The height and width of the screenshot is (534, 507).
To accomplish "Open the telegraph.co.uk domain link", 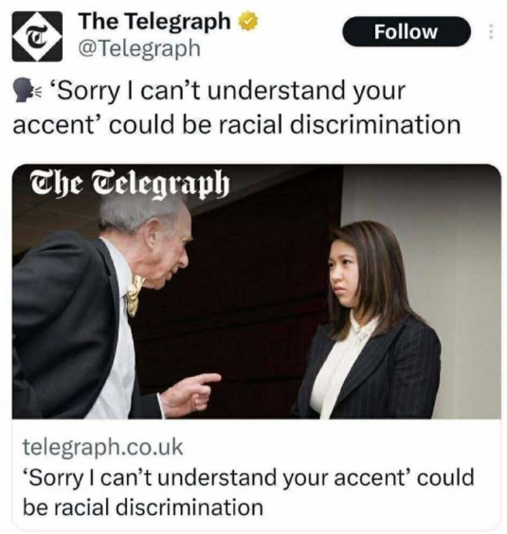I will (103, 447).
